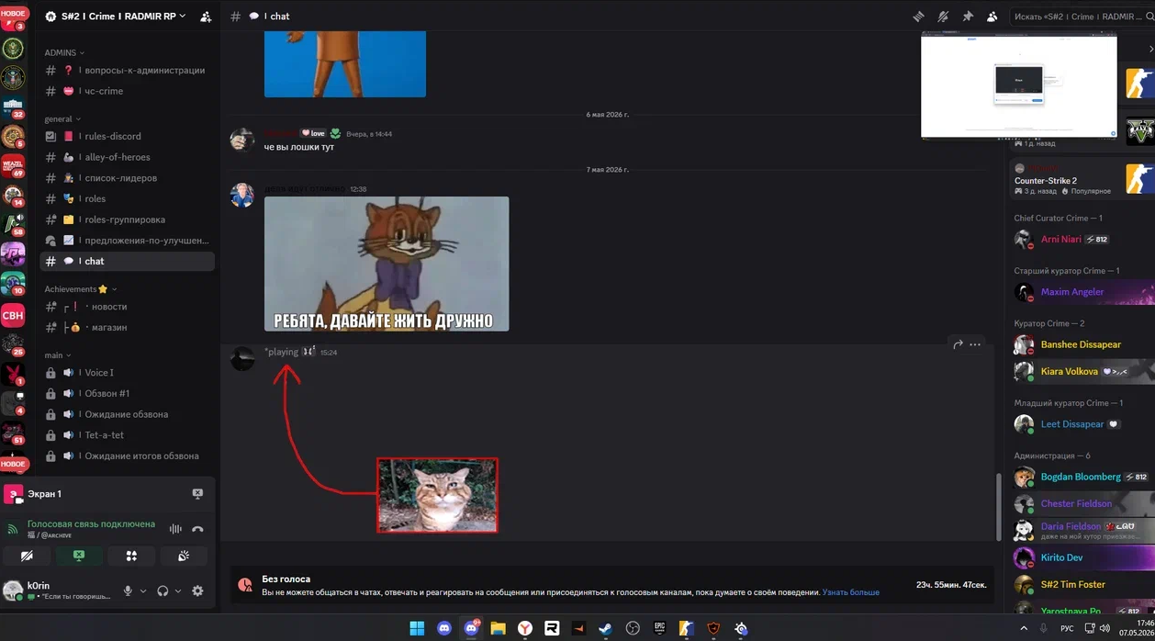Screen dimensions: 1155x641
Task: Turn on camera button in voice panel
Action: [x=27, y=556]
